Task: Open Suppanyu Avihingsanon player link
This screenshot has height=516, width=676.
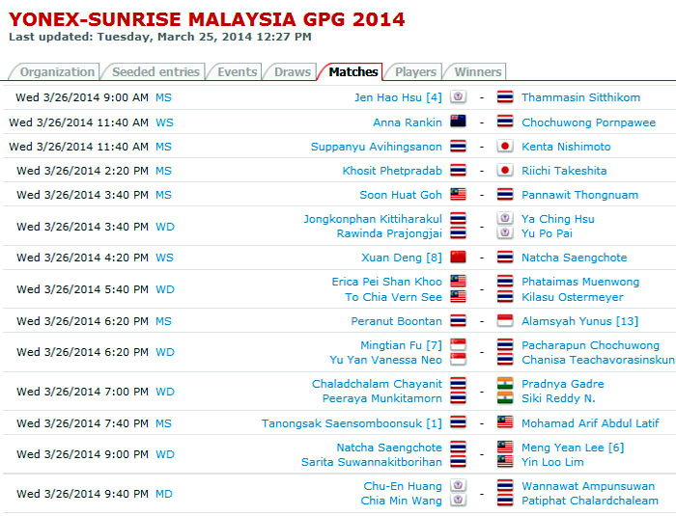Action: pos(377,147)
